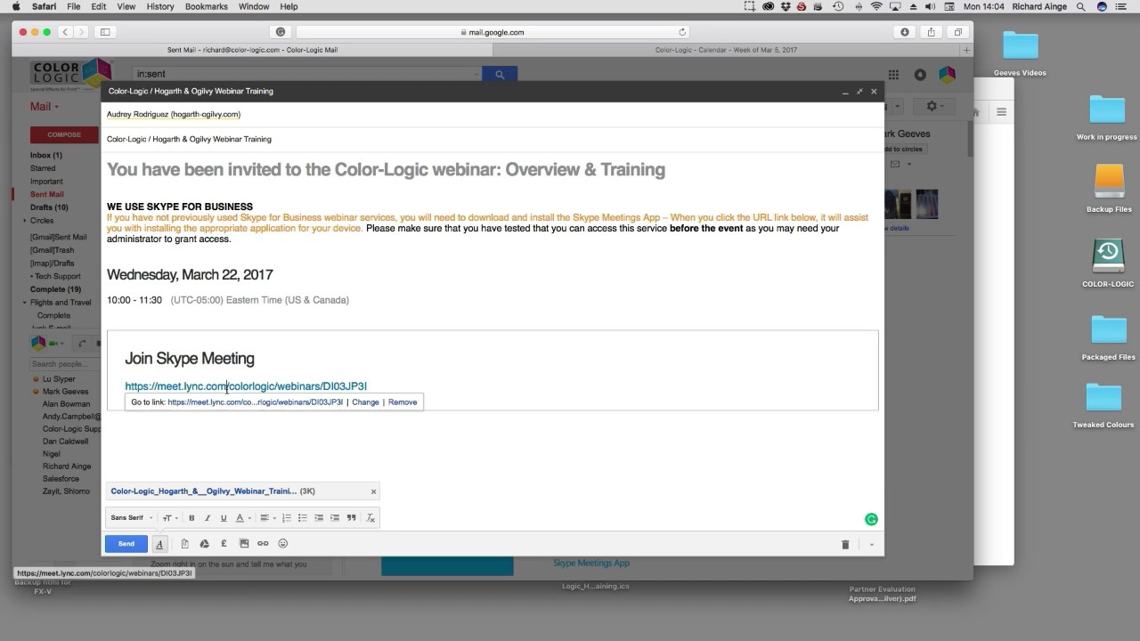Expand the Circles label
Viewport: 1140px width, 641px height.
point(25,221)
